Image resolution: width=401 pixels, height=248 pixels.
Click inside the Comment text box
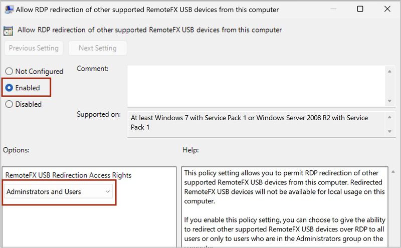click(x=256, y=86)
